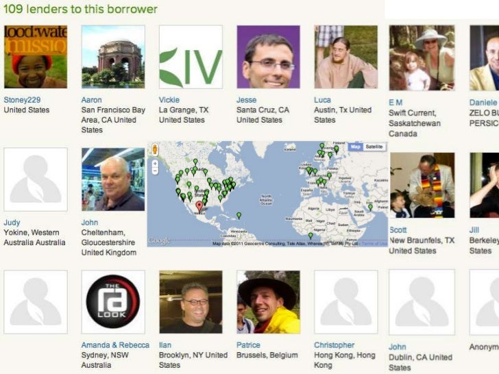This screenshot has height=374, width=499.
Task: Open Christopher lender name link
Action: pos(334,345)
